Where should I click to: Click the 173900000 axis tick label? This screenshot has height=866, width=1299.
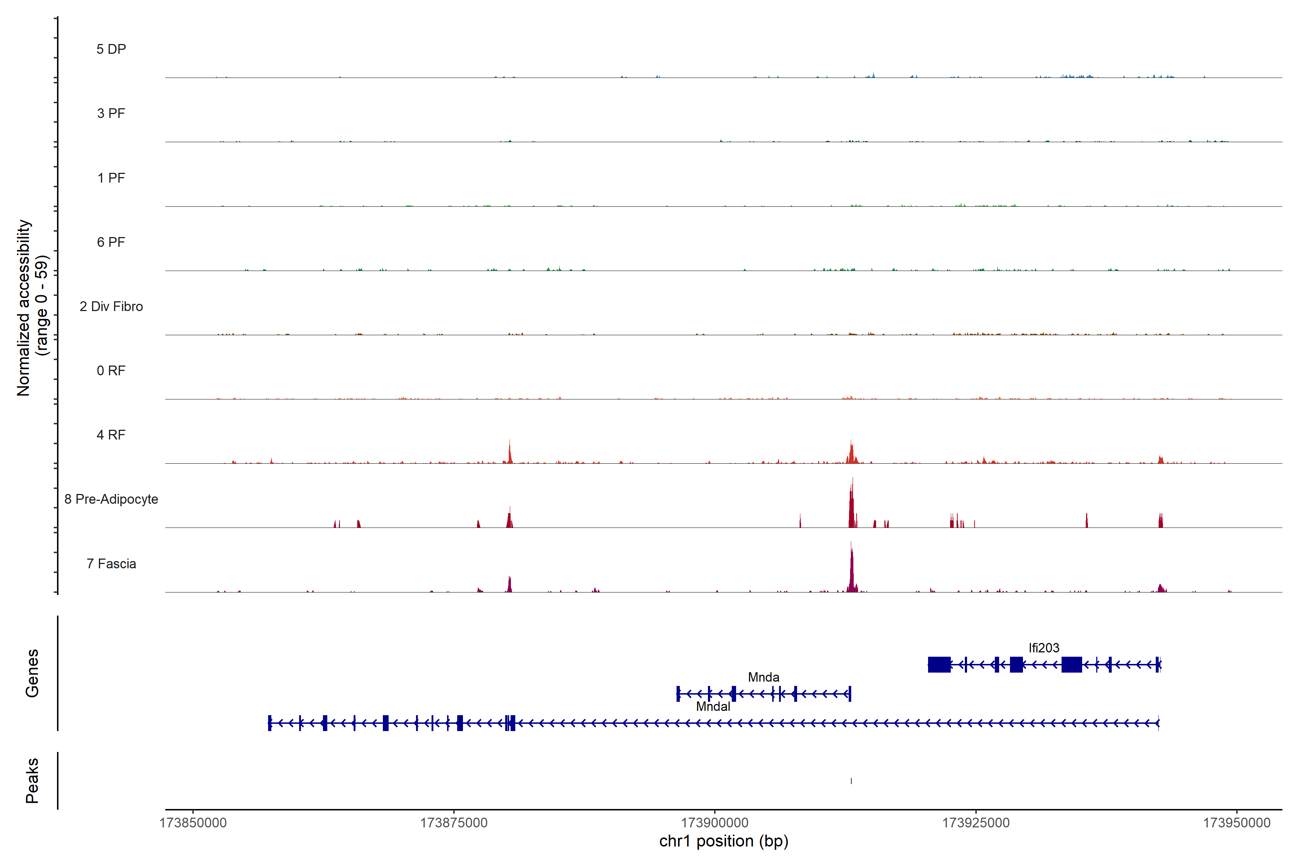pyautogui.click(x=715, y=823)
